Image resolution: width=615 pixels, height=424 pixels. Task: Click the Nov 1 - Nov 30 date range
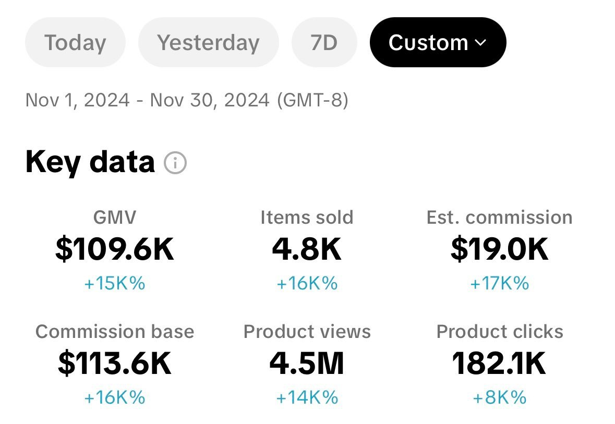coord(186,99)
